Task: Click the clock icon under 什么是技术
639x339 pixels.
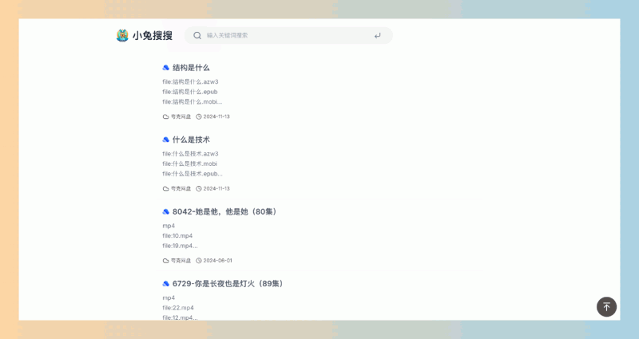Action: coord(199,189)
